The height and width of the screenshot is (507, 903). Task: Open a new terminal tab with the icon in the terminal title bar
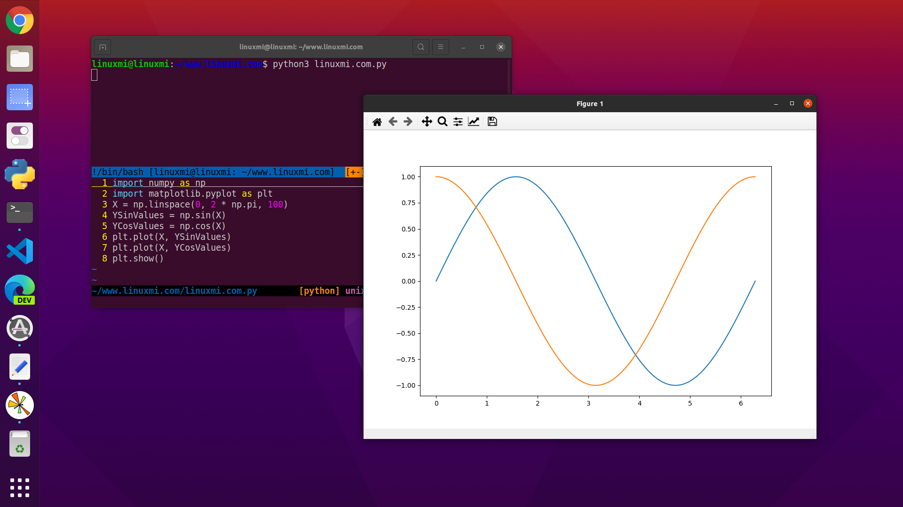(x=103, y=47)
